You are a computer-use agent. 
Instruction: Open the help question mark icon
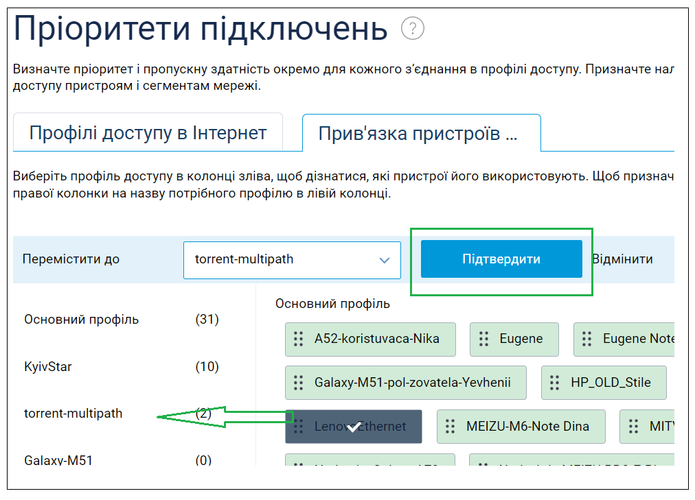[412, 29]
